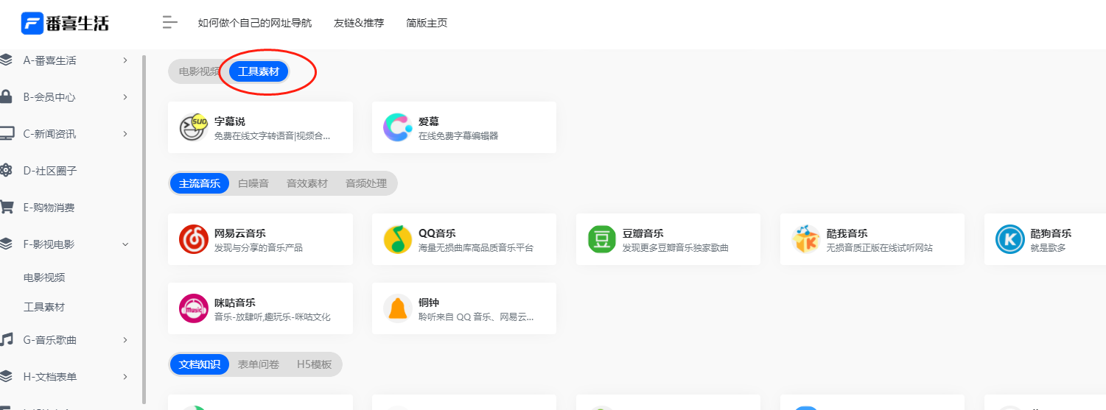The width and height of the screenshot is (1106, 410).
Task: Click the 咪咕音乐 pink icon
Action: 195,308
